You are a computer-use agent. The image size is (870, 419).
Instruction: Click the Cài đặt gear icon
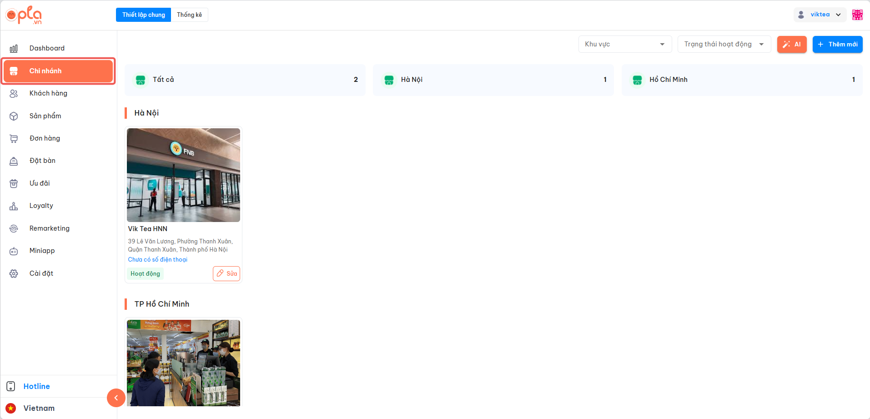click(x=14, y=273)
